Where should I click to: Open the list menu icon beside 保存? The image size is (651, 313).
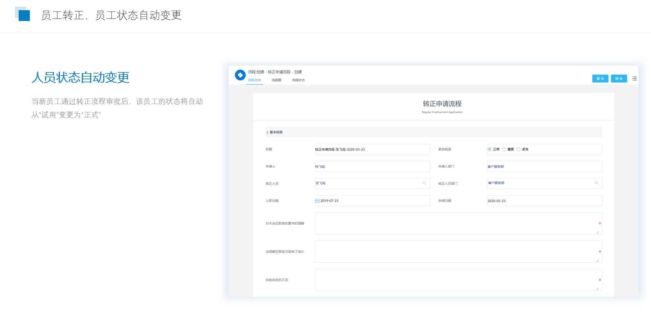[x=634, y=79]
